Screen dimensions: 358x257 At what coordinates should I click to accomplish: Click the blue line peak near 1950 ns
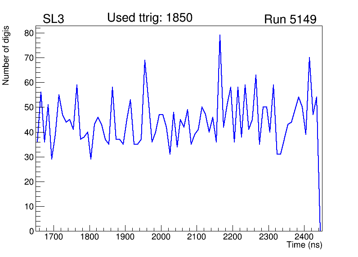click(145, 60)
